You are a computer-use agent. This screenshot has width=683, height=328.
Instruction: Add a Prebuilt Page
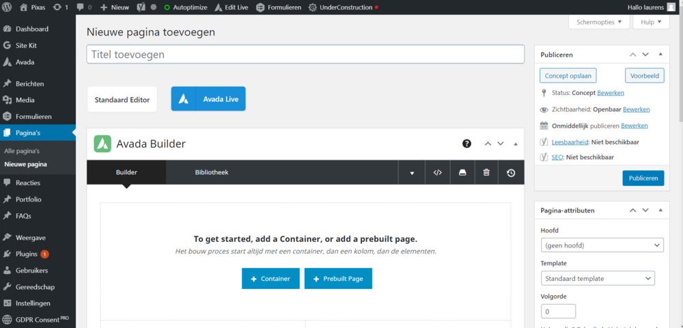[339, 278]
